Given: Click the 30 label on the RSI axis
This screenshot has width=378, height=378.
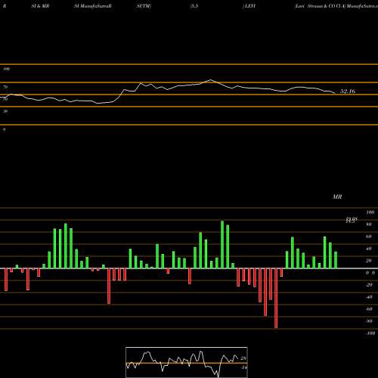Looking at the screenshot, I should (x=5, y=111).
